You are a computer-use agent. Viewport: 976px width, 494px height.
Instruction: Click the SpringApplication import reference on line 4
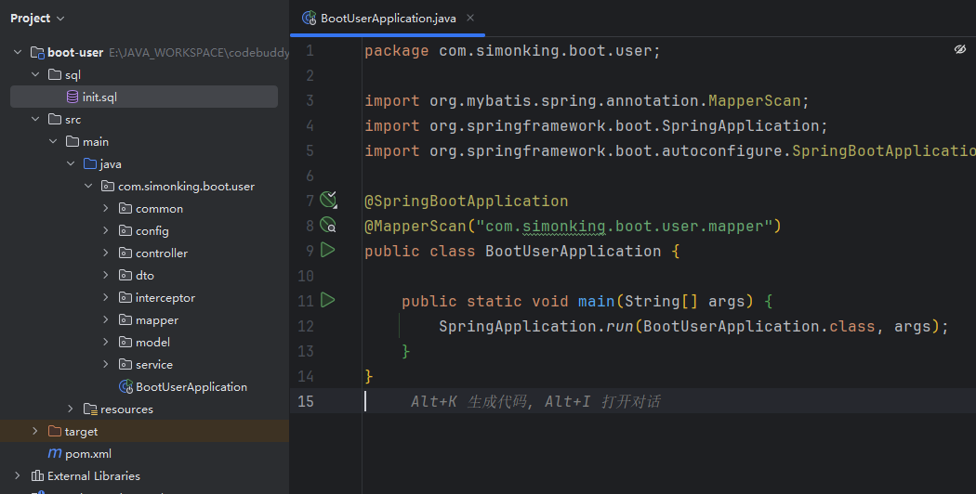[x=740, y=125]
